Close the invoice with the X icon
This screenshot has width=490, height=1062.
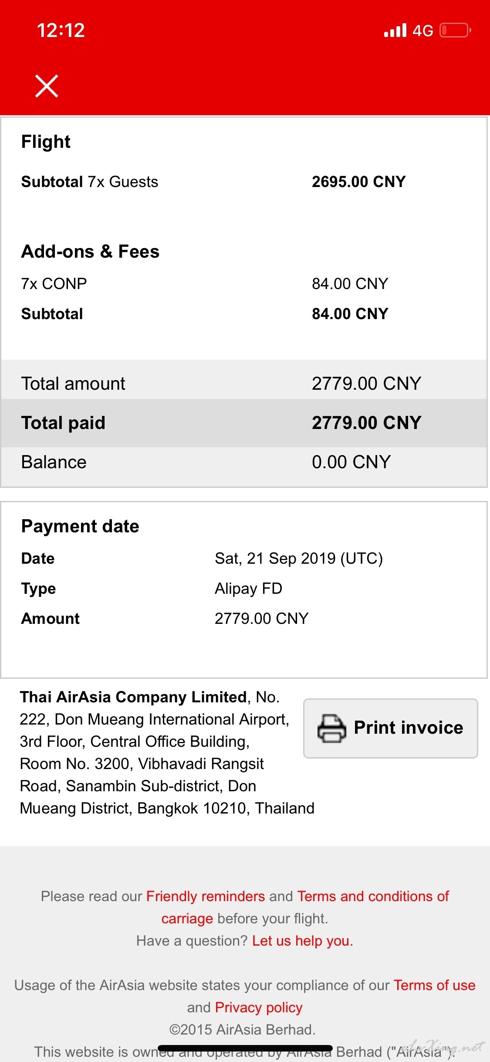47,86
